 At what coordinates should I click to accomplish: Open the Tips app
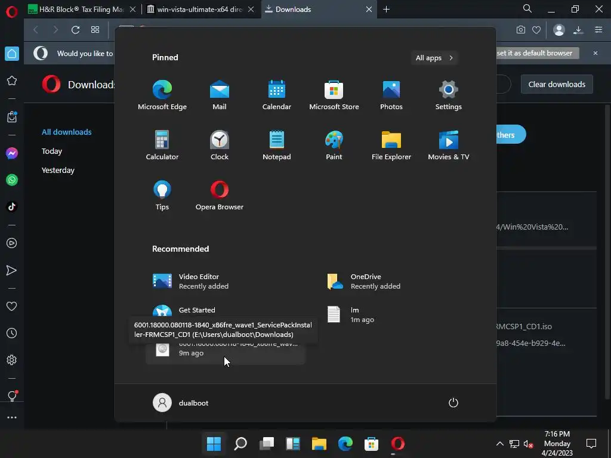(x=162, y=196)
